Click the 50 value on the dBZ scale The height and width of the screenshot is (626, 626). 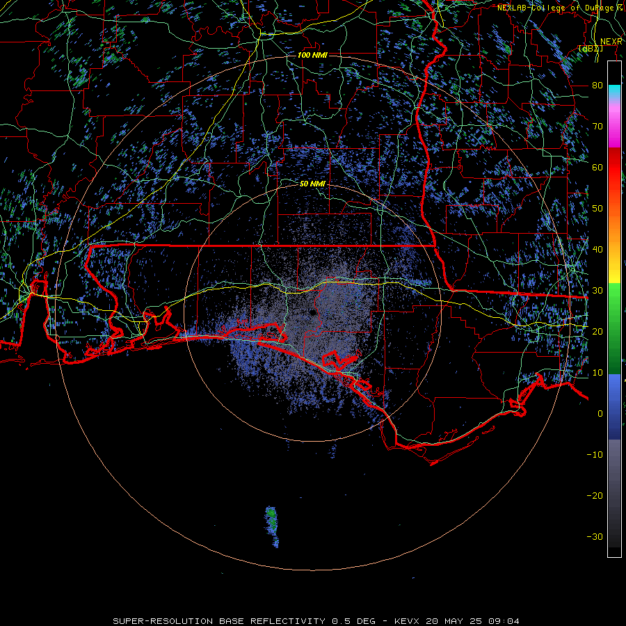597,209
